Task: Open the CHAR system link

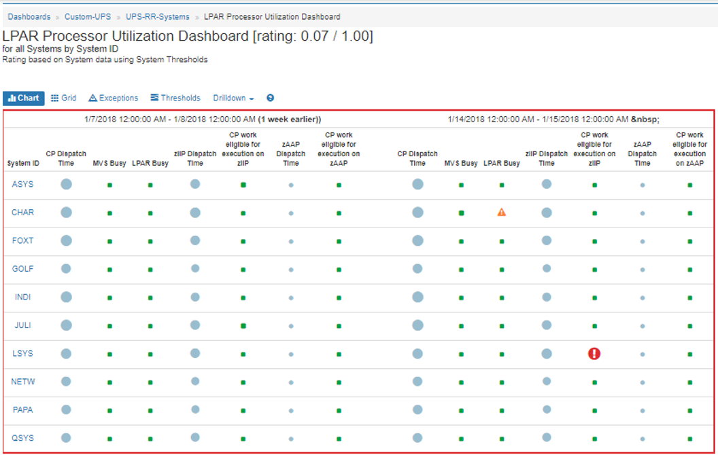Action: [x=22, y=213]
